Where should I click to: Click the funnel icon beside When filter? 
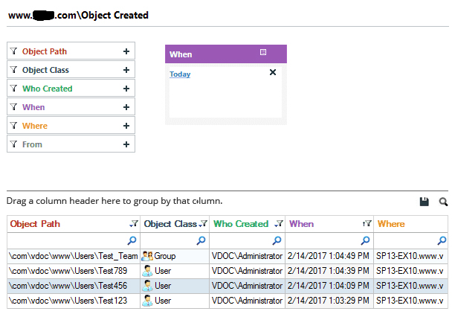click(13, 107)
